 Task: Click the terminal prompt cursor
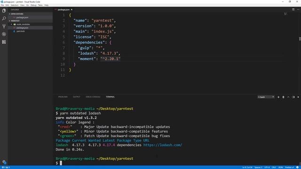(61, 163)
